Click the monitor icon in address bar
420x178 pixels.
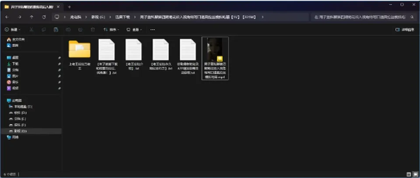pos(57,17)
